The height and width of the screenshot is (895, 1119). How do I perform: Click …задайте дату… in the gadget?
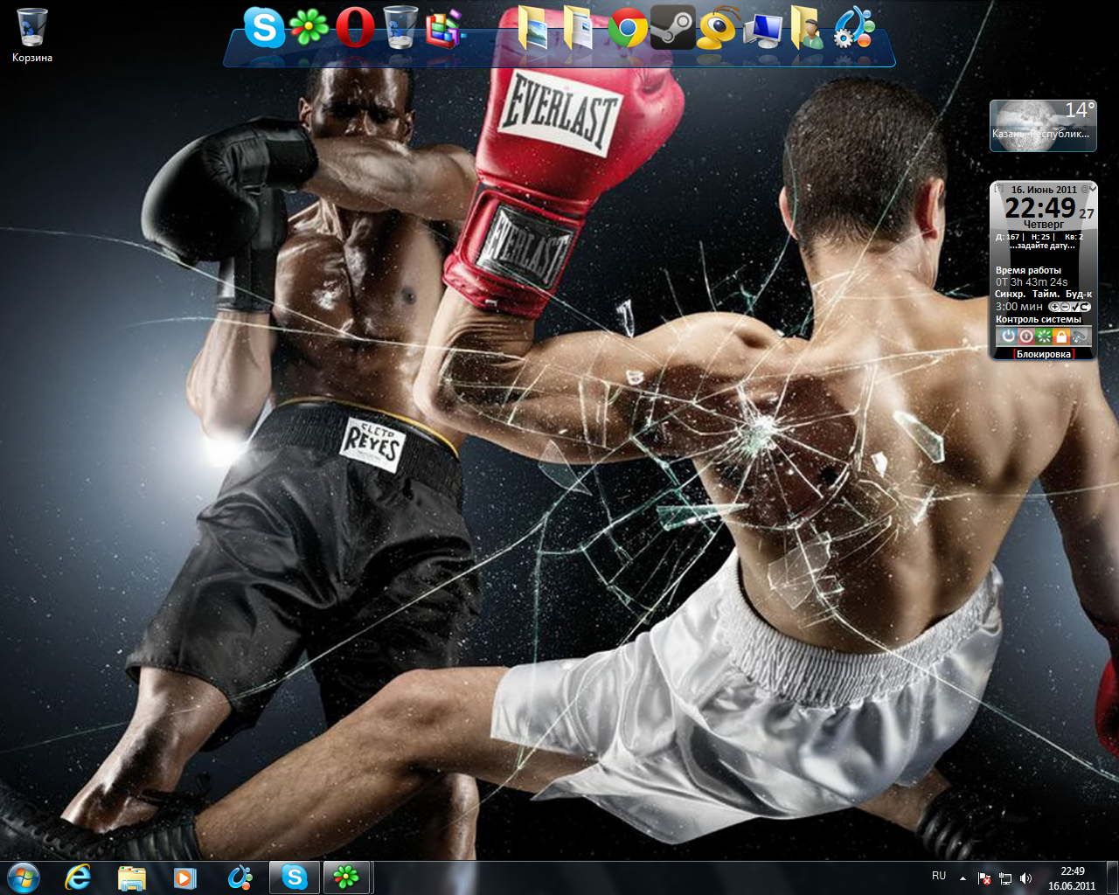click(1042, 246)
